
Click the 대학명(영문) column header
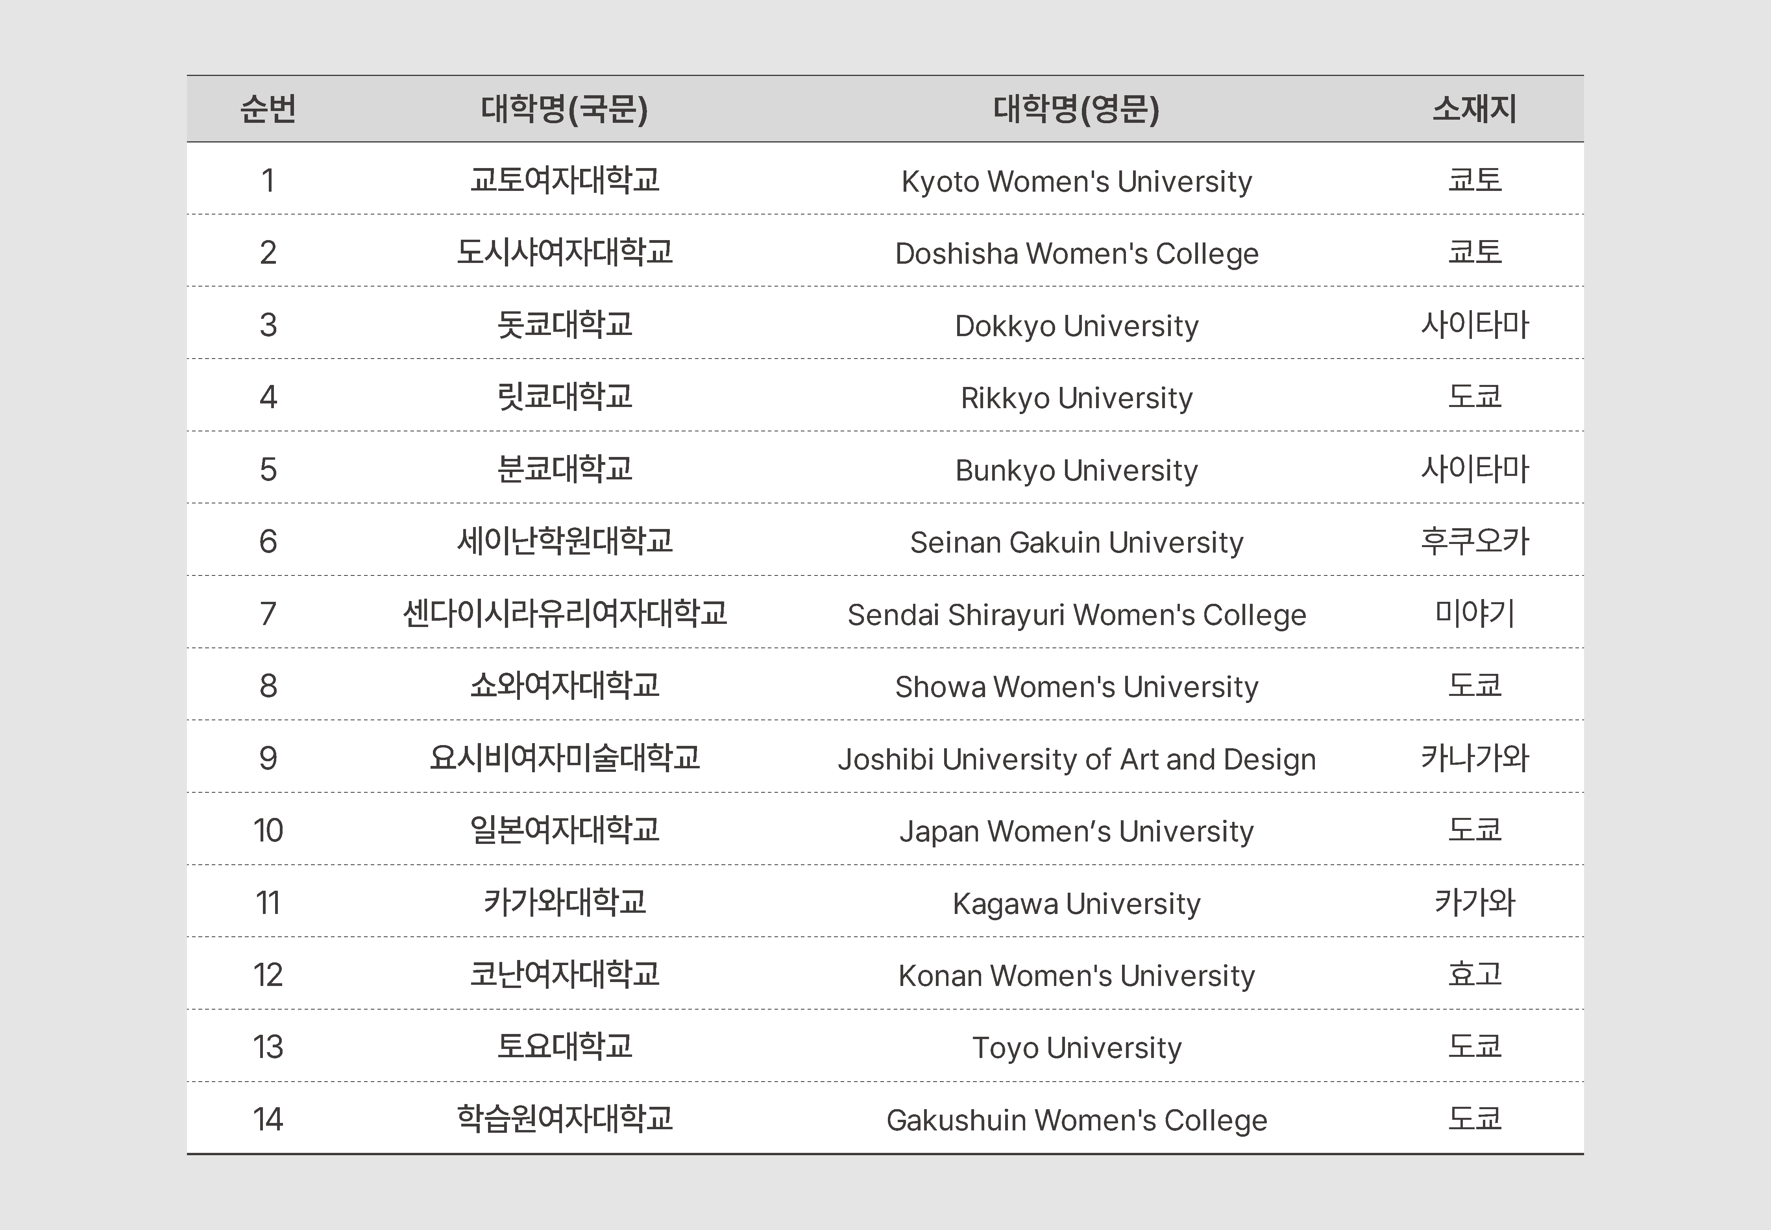[x=1076, y=109]
